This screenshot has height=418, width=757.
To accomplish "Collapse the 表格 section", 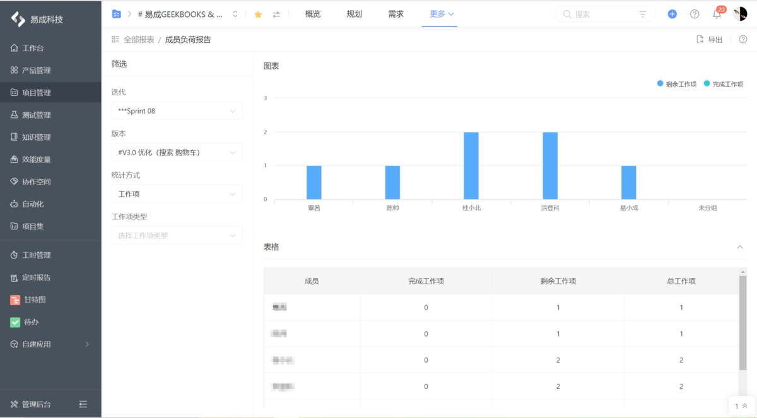I will click(x=739, y=247).
